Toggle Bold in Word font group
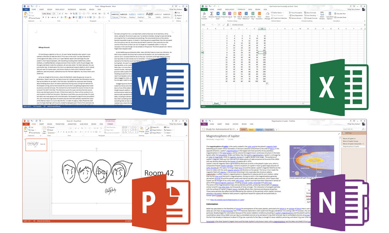Screen dimensions: 389x233 (x=44, y=17)
